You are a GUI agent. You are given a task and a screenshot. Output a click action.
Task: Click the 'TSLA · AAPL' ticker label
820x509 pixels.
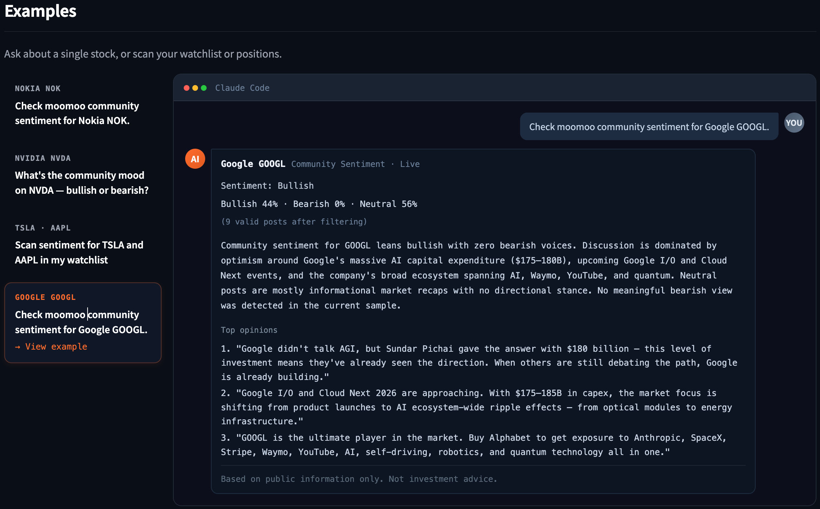43,228
